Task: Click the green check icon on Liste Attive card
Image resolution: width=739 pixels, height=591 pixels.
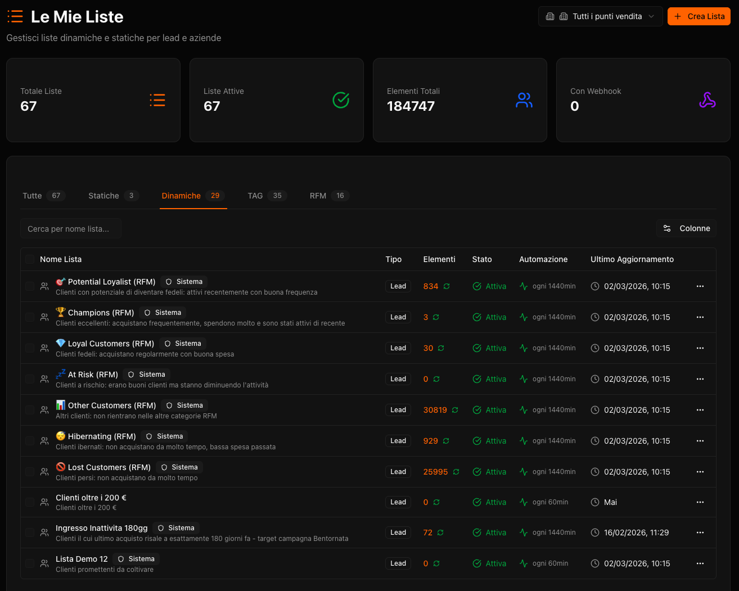Action: 340,100
